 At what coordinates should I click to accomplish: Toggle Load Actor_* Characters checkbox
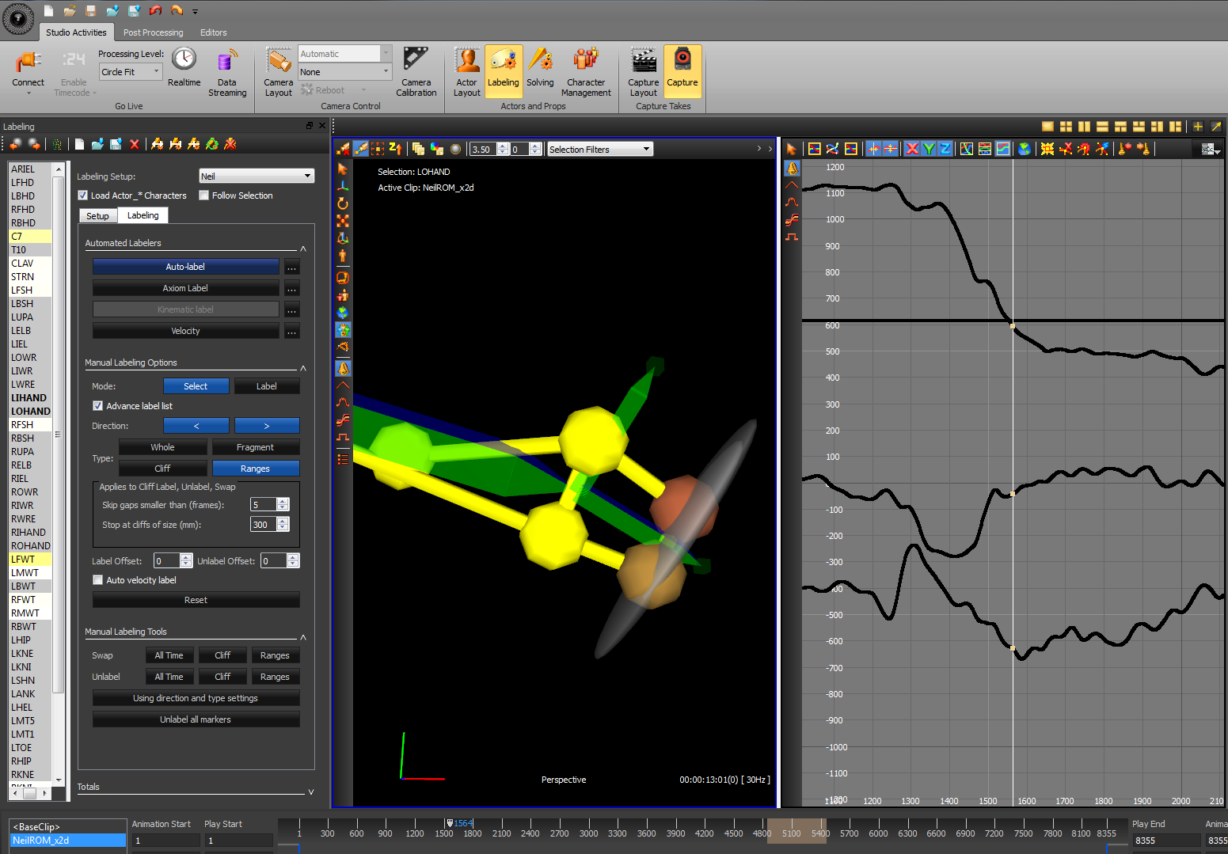tap(83, 195)
